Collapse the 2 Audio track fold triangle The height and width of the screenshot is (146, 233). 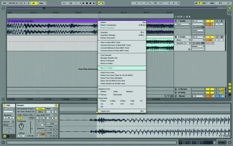pyautogui.click(x=175, y=37)
